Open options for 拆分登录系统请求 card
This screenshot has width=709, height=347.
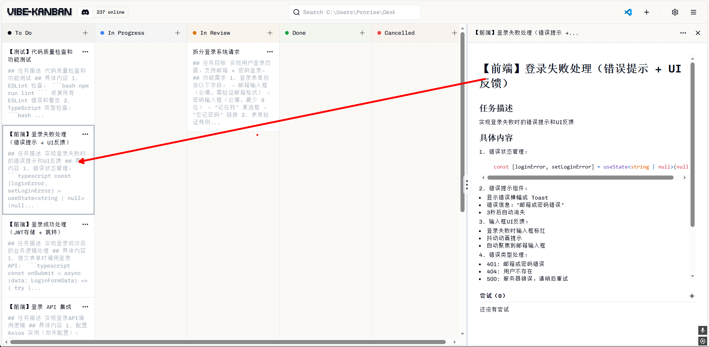pos(270,52)
